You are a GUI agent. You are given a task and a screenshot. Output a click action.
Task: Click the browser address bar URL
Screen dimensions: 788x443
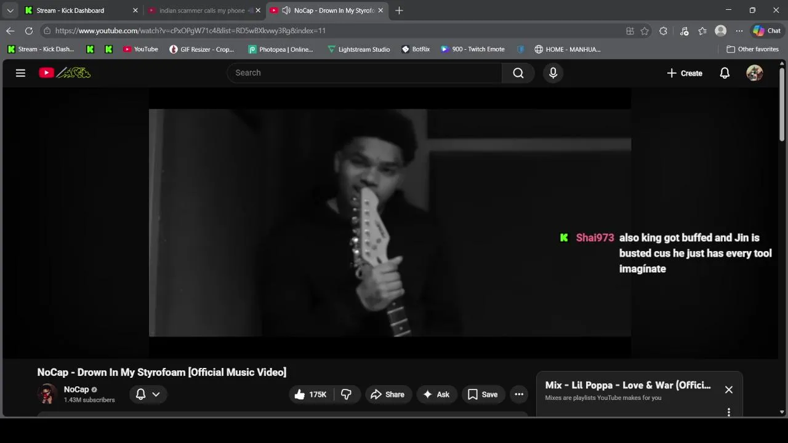tap(190, 31)
